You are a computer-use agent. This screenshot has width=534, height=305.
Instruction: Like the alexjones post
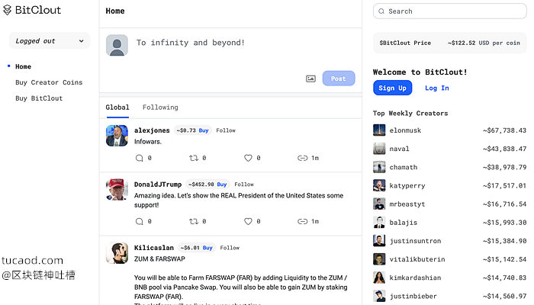tap(248, 158)
